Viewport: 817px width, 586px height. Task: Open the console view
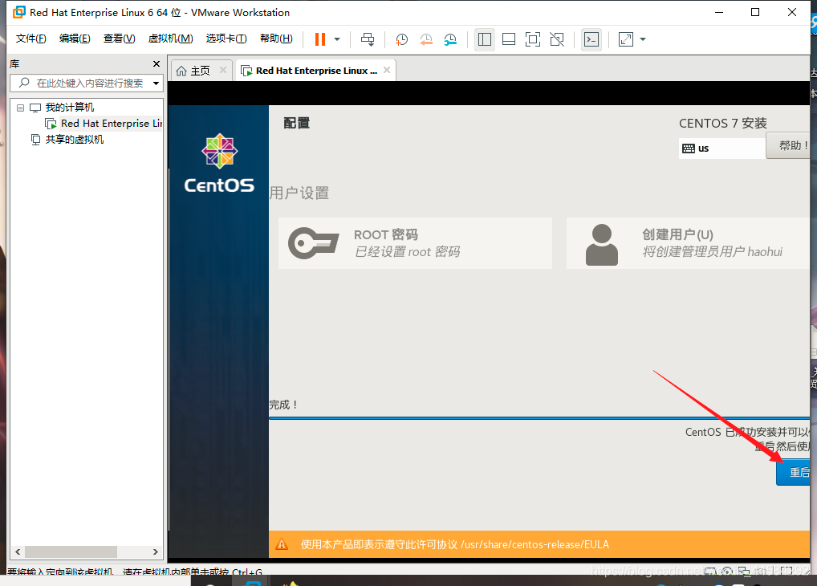[x=591, y=39]
